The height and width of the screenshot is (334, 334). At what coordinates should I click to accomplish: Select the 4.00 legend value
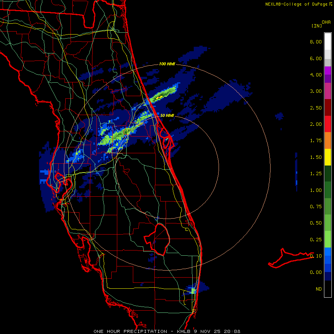click(316, 75)
